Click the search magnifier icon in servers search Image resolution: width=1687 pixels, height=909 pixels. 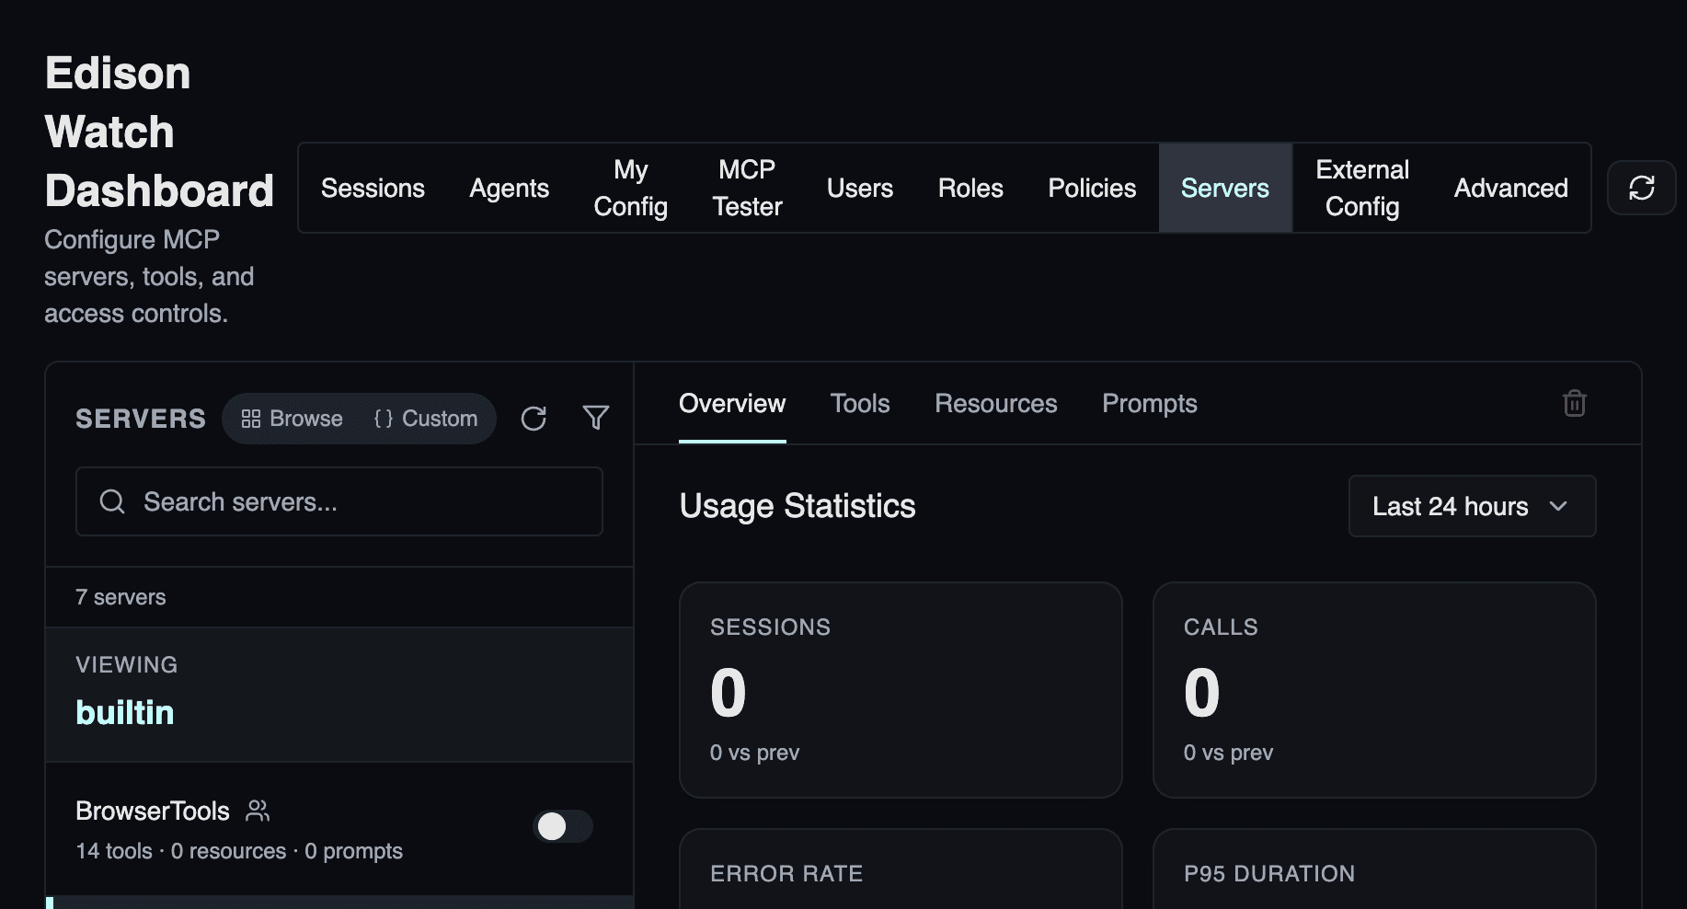[111, 501]
